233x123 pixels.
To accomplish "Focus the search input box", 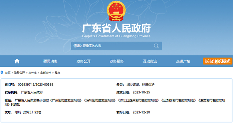I will coord(116,46).
